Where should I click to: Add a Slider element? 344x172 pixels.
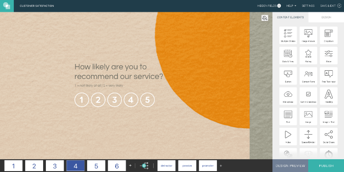coord(329,56)
